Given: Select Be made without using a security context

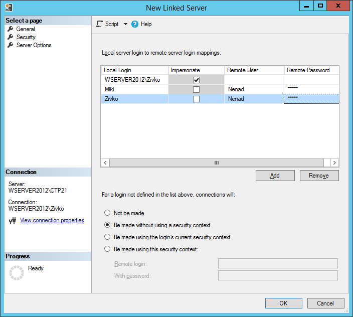Looking at the screenshot, I should click(x=107, y=225).
